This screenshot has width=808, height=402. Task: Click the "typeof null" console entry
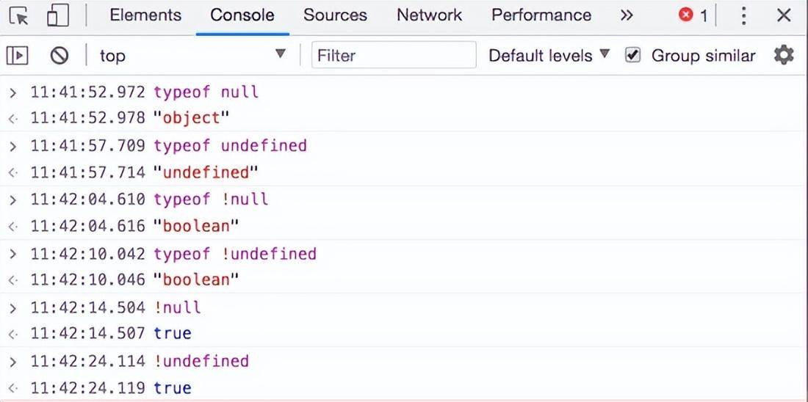tap(206, 92)
